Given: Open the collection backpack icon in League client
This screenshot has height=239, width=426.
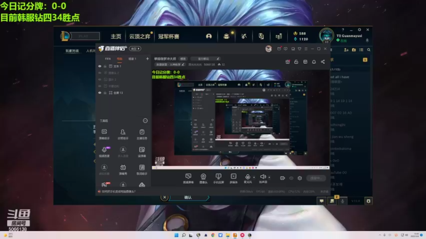Looking at the screenshot, I should click(x=226, y=36).
